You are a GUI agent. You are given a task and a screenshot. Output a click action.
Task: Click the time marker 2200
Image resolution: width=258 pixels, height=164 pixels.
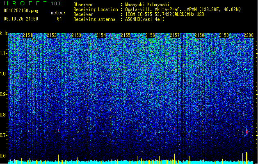click(249, 35)
